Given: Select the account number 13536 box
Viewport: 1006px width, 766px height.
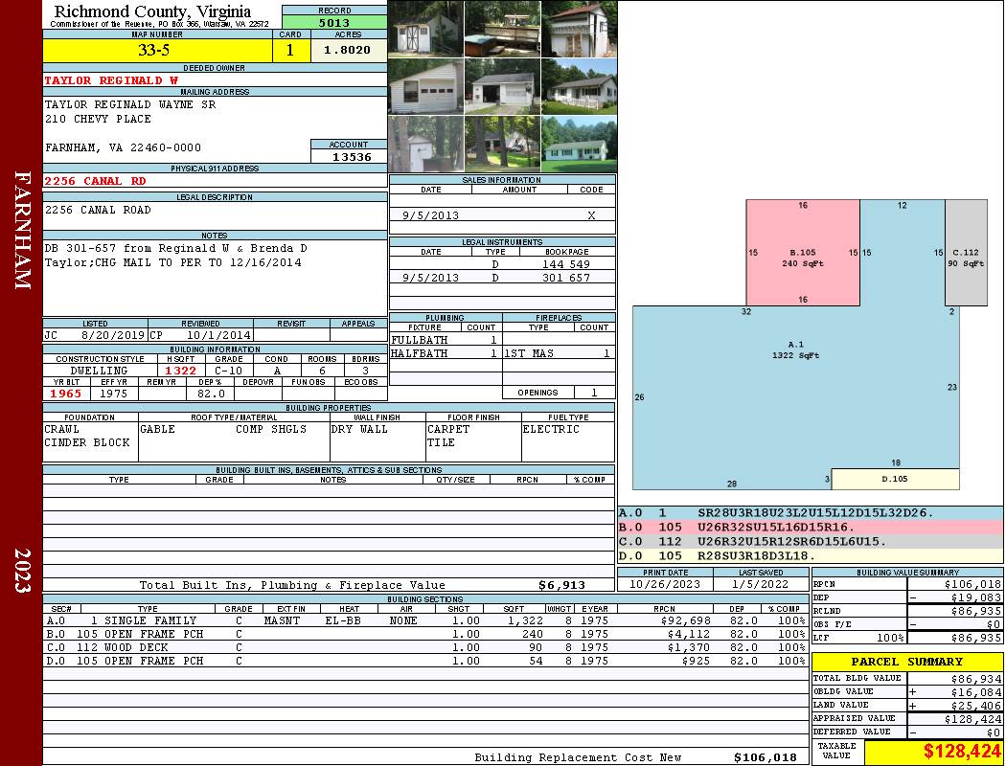Looking at the screenshot, I should point(349,156).
